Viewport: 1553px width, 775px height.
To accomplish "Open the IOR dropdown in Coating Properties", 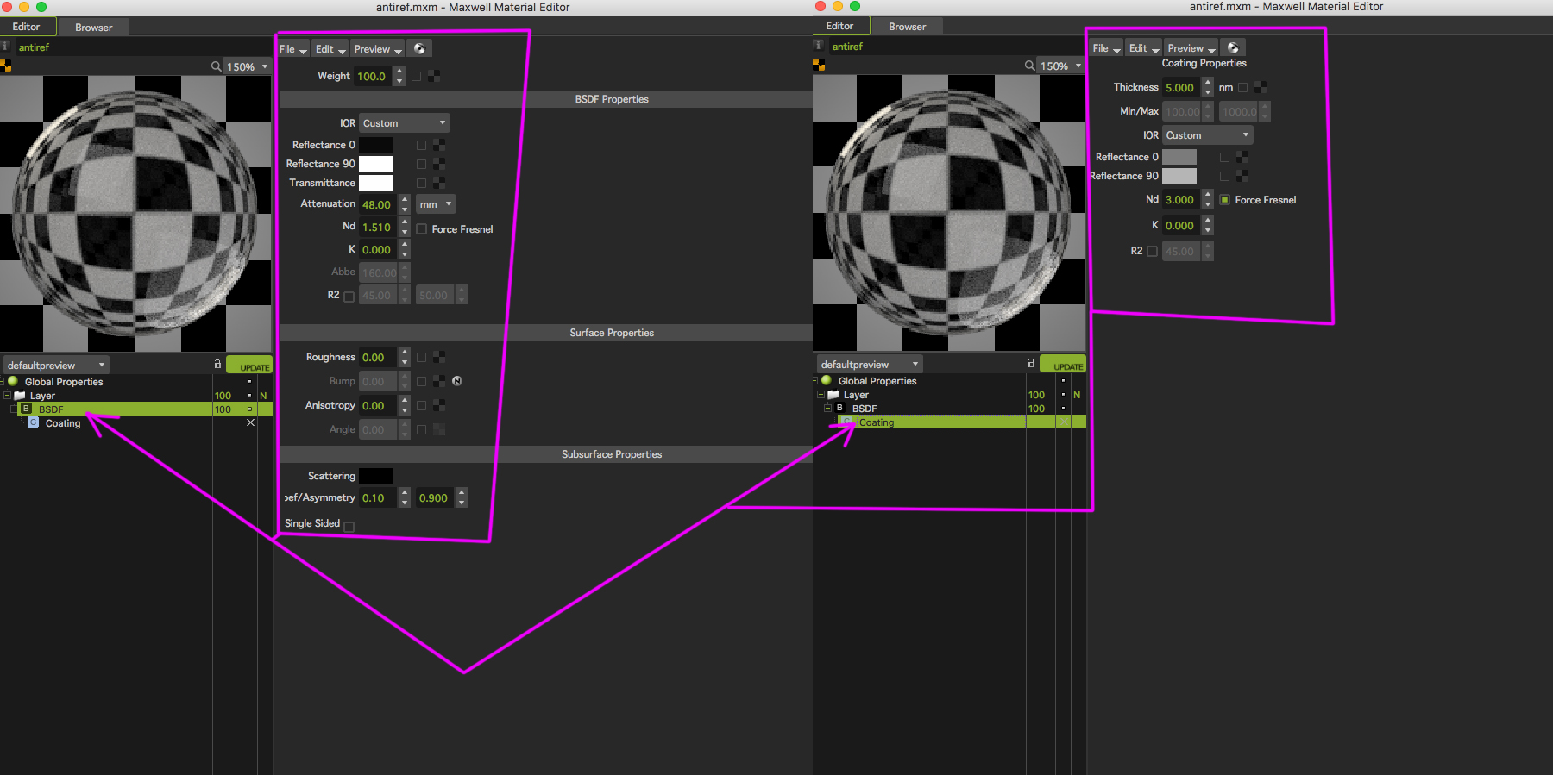I will [x=1207, y=135].
